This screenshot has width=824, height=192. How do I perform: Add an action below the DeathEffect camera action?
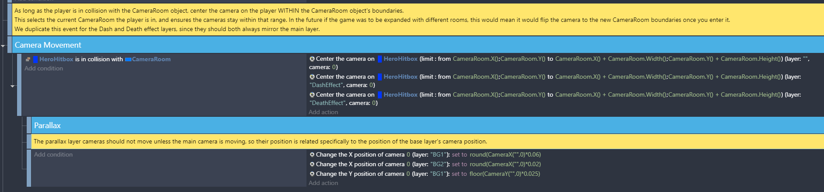coord(323,112)
